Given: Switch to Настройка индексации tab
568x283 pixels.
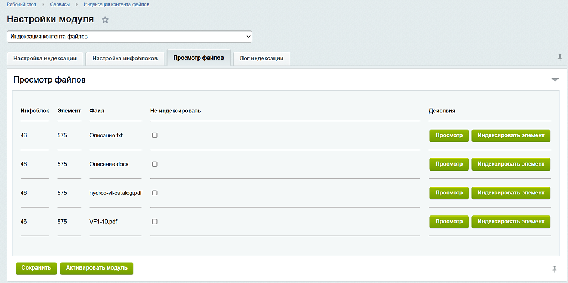Looking at the screenshot, I should 45,58.
